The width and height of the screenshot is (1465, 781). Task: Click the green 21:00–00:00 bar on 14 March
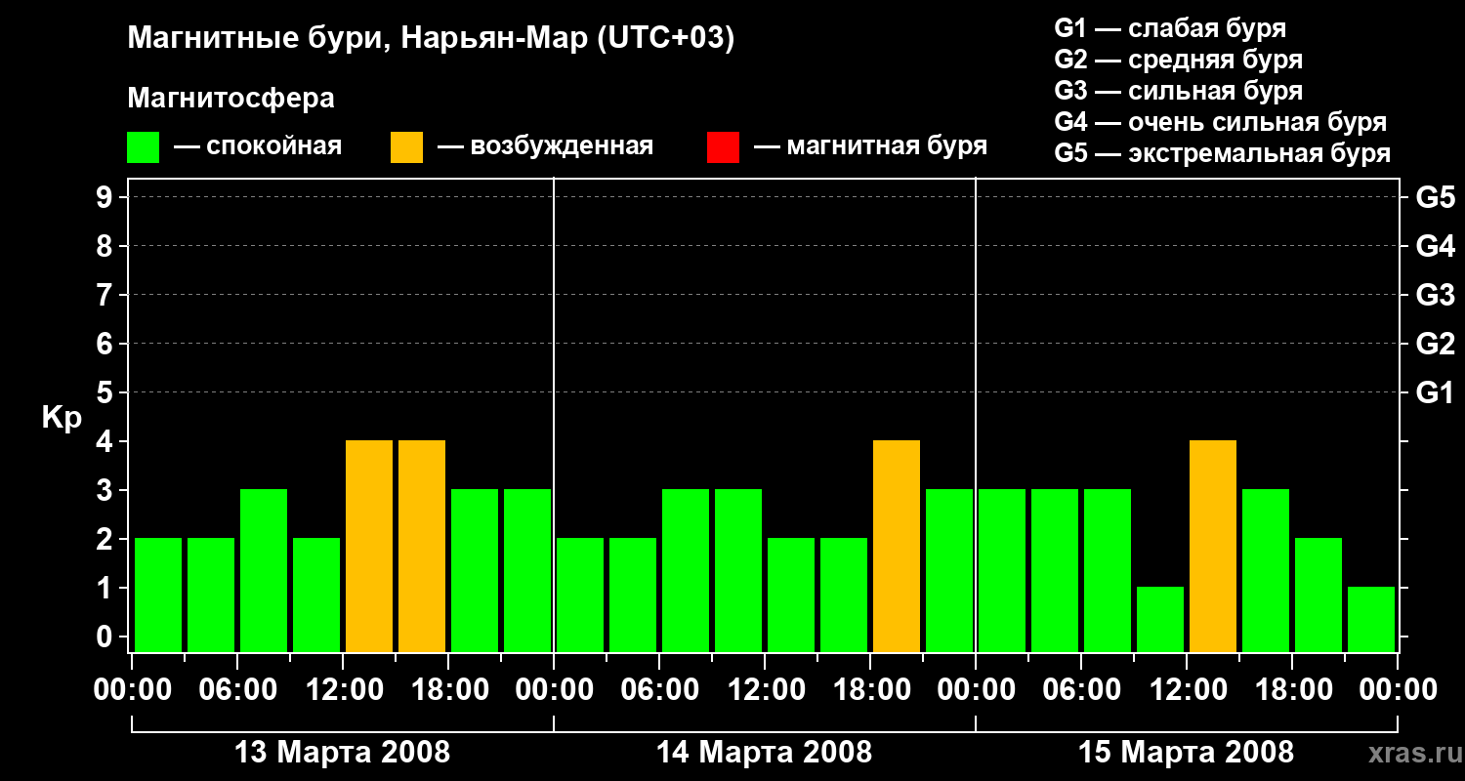tap(949, 570)
